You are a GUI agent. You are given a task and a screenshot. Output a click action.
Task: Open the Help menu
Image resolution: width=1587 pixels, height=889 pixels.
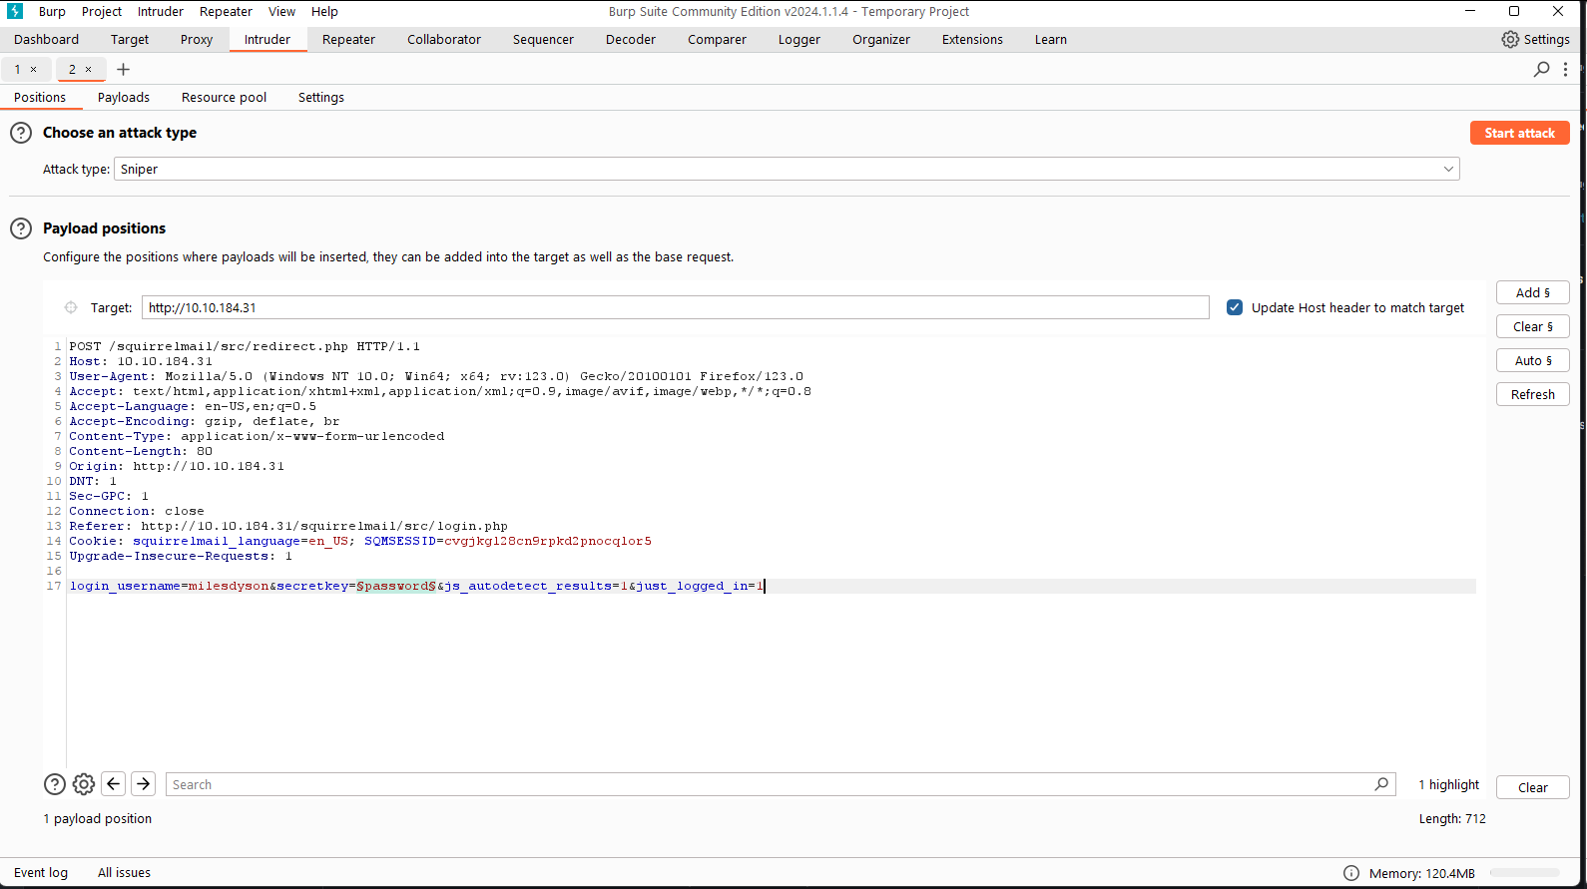pos(324,11)
